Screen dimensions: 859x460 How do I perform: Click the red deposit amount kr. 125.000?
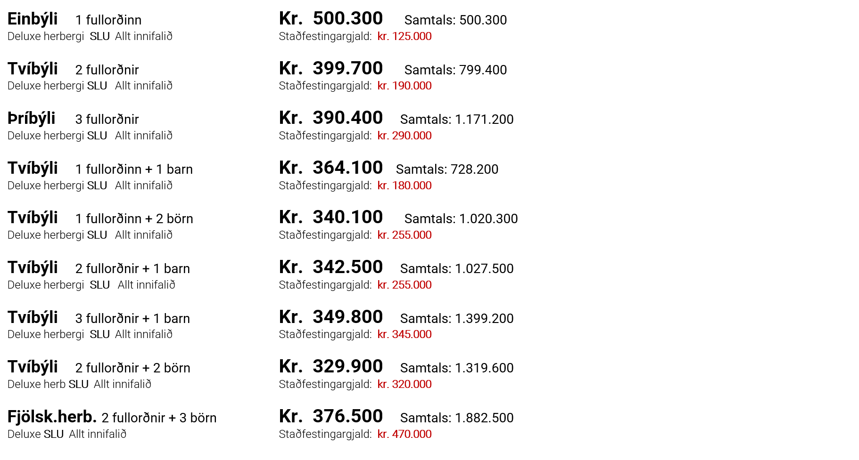tap(404, 36)
